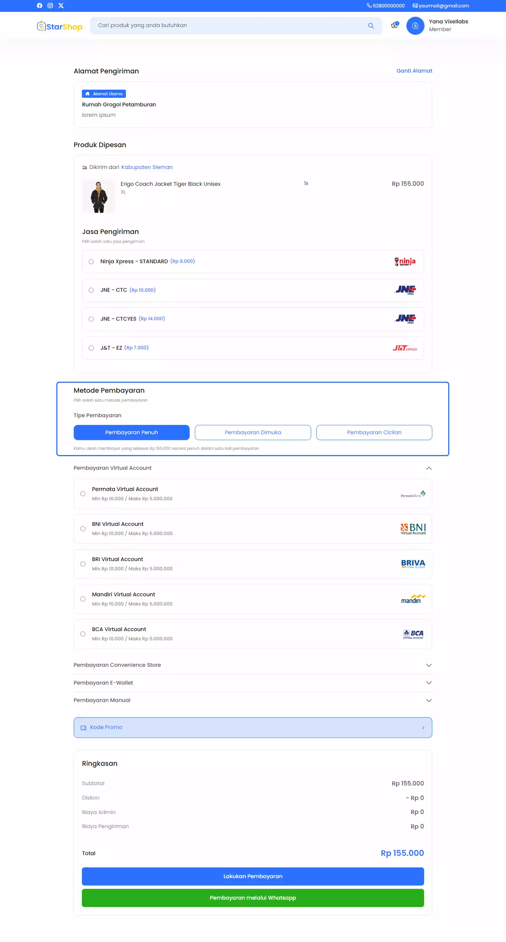Switch to Pembayaran Cicilan payment type
The height and width of the screenshot is (942, 506).
pyautogui.click(x=374, y=432)
